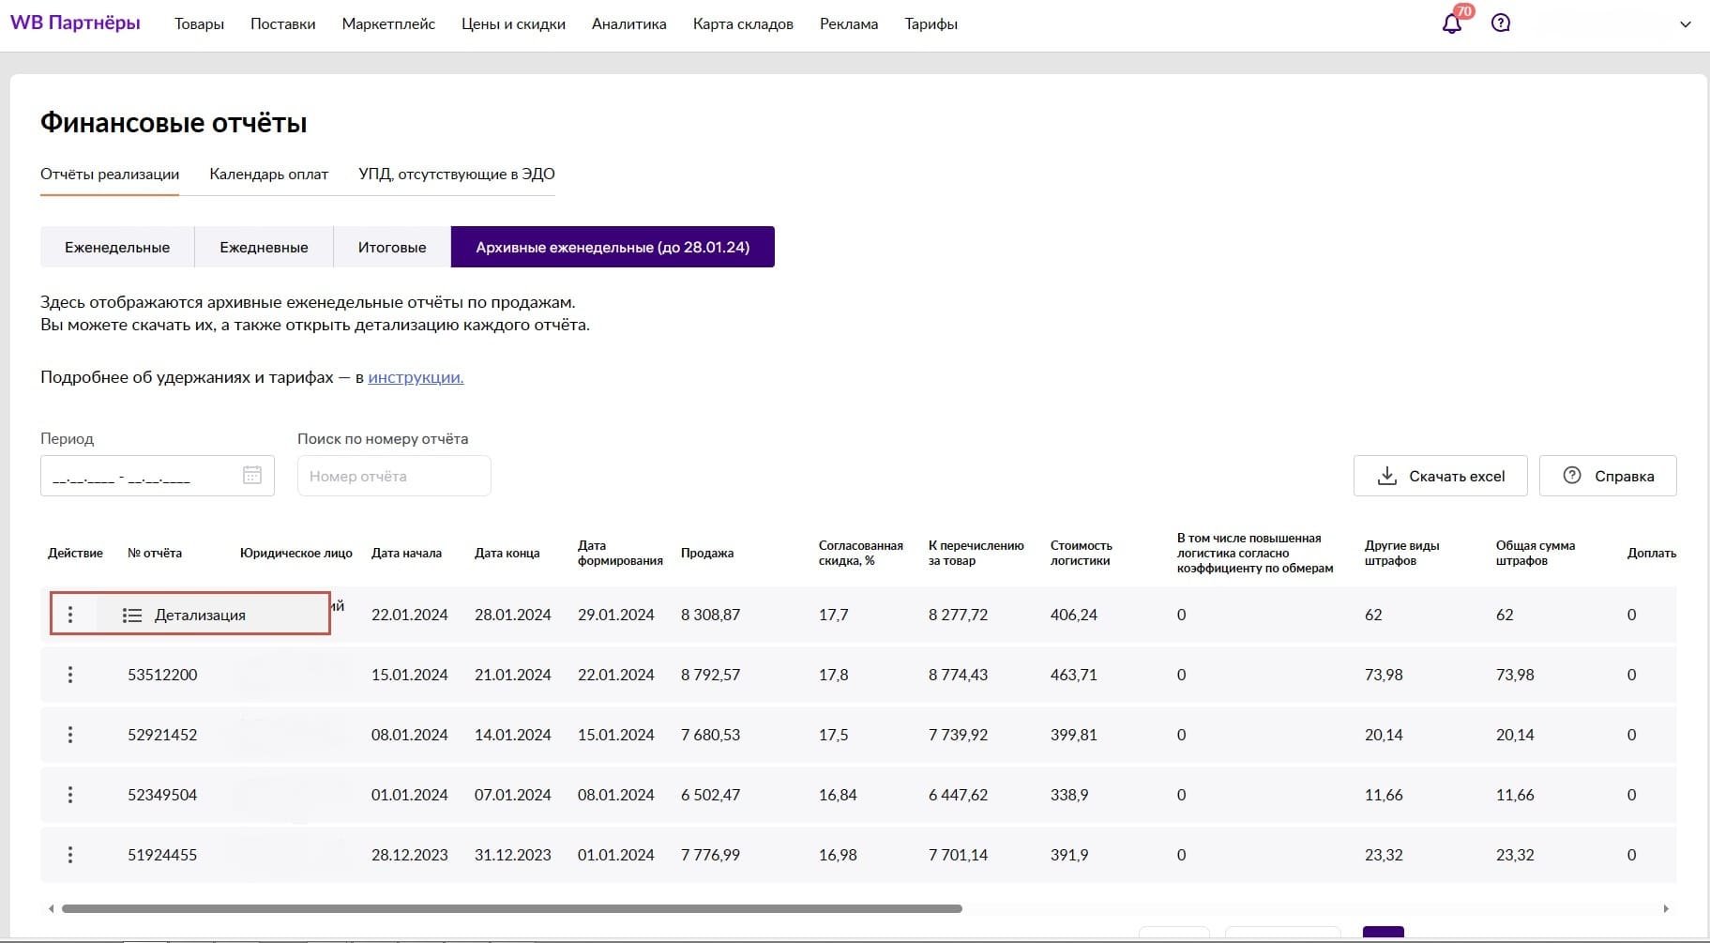Click three-dot icon in first report row
The height and width of the screenshot is (943, 1710).
coord(70,615)
